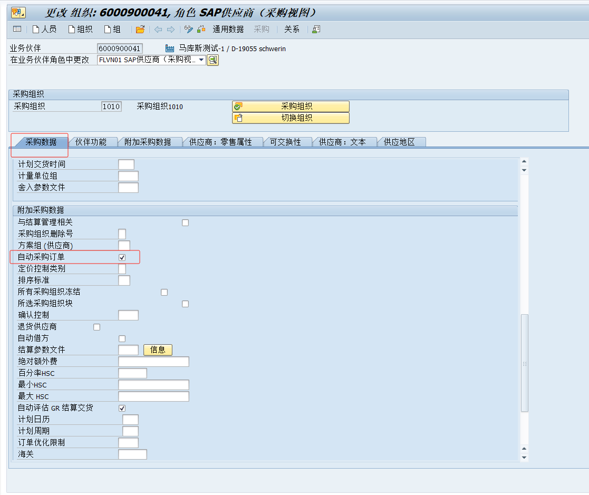Switch to the 伙伴功能 tab

point(91,142)
